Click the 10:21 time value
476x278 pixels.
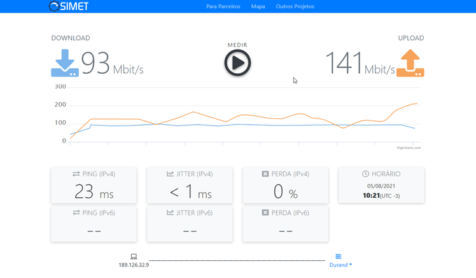pyautogui.click(x=371, y=195)
